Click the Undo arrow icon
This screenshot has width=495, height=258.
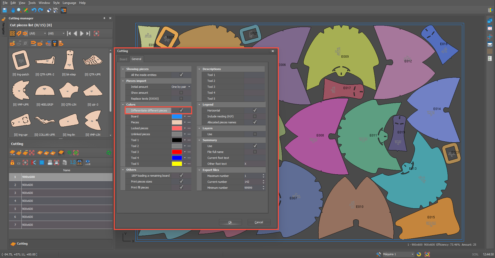[34, 10]
